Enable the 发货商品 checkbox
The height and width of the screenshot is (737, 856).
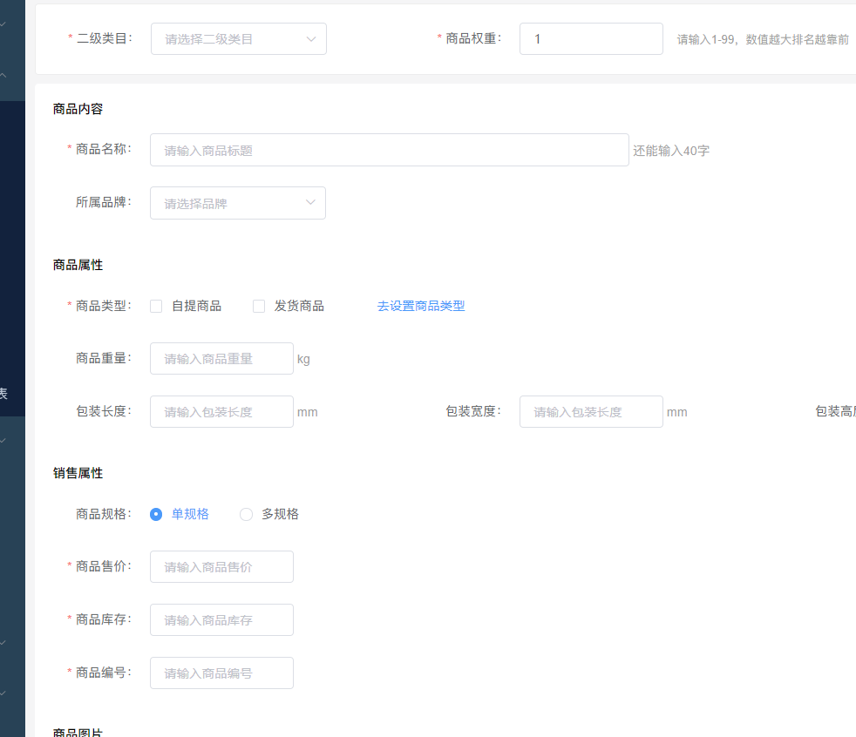[259, 306]
